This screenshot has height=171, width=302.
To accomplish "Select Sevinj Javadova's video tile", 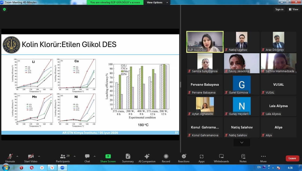I will point(242,63).
